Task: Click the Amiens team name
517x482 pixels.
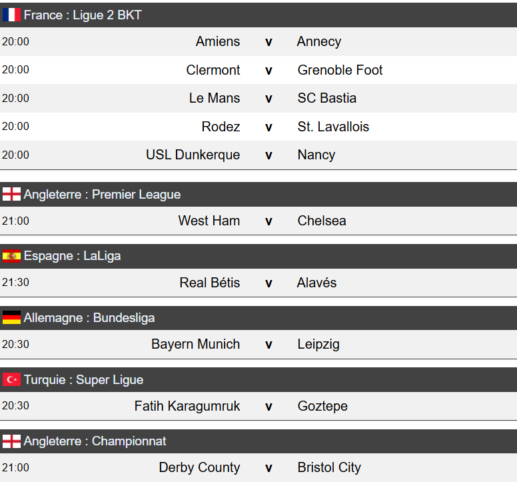Action: click(218, 41)
